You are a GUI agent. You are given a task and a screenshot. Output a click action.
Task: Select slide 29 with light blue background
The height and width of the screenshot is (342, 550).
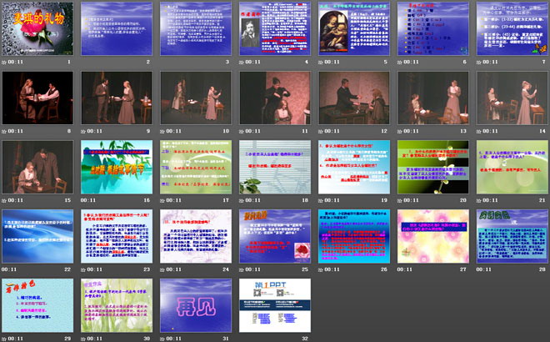[37, 305]
